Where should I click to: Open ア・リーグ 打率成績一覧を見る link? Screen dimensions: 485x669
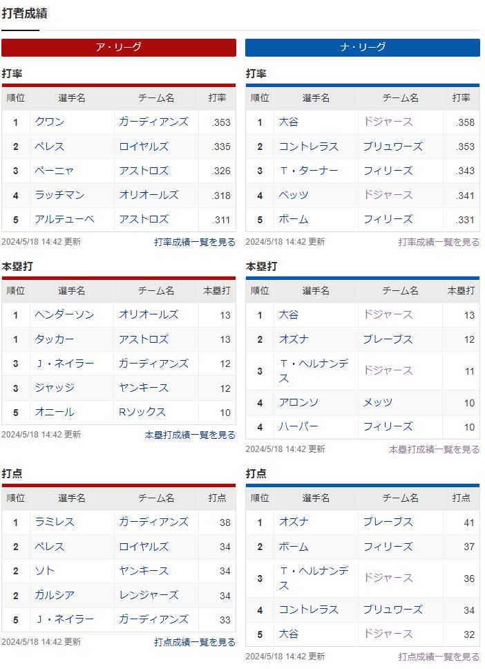(194, 242)
